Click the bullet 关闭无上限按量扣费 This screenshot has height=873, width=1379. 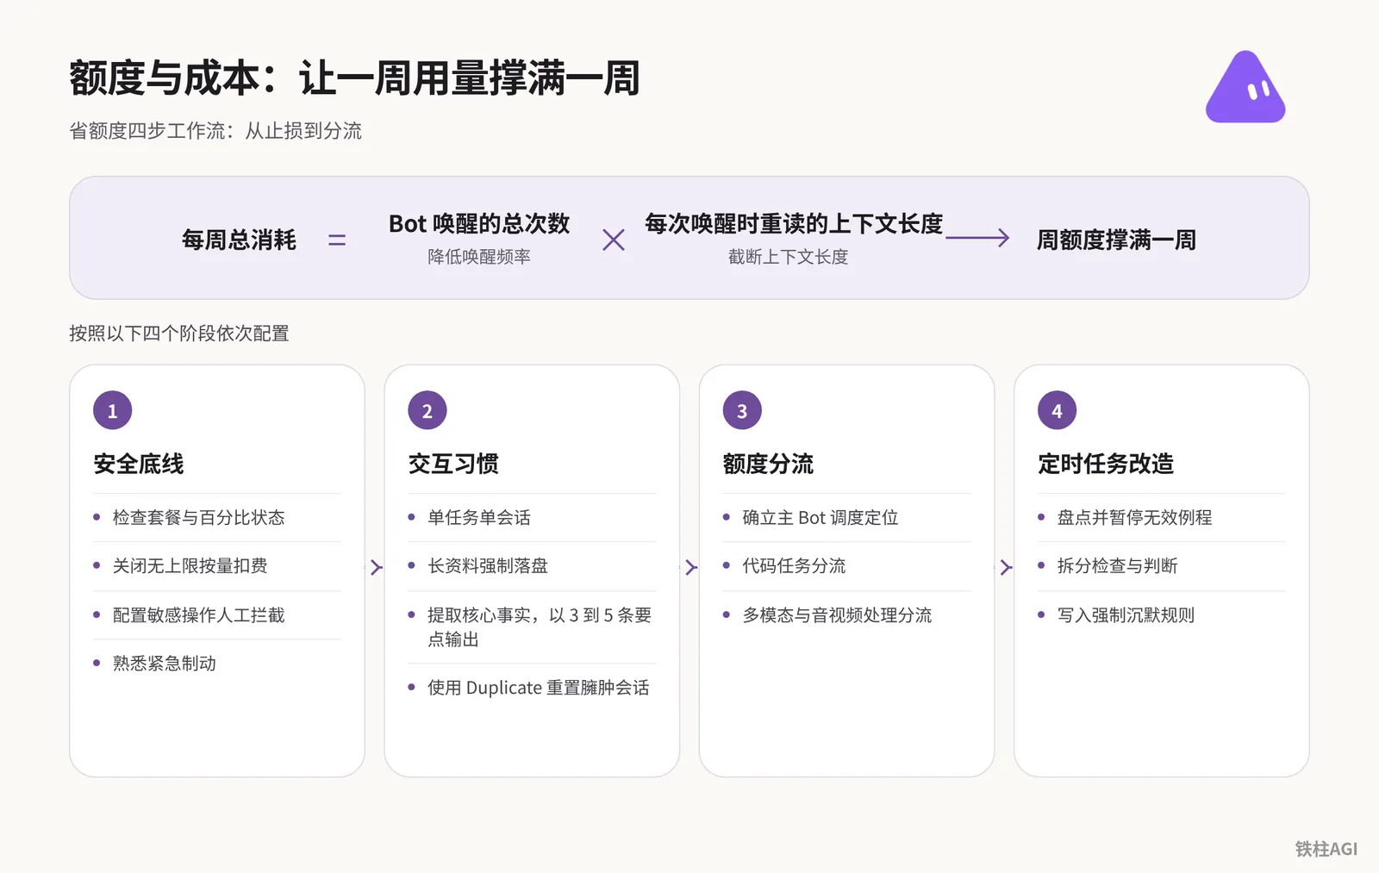tap(190, 565)
